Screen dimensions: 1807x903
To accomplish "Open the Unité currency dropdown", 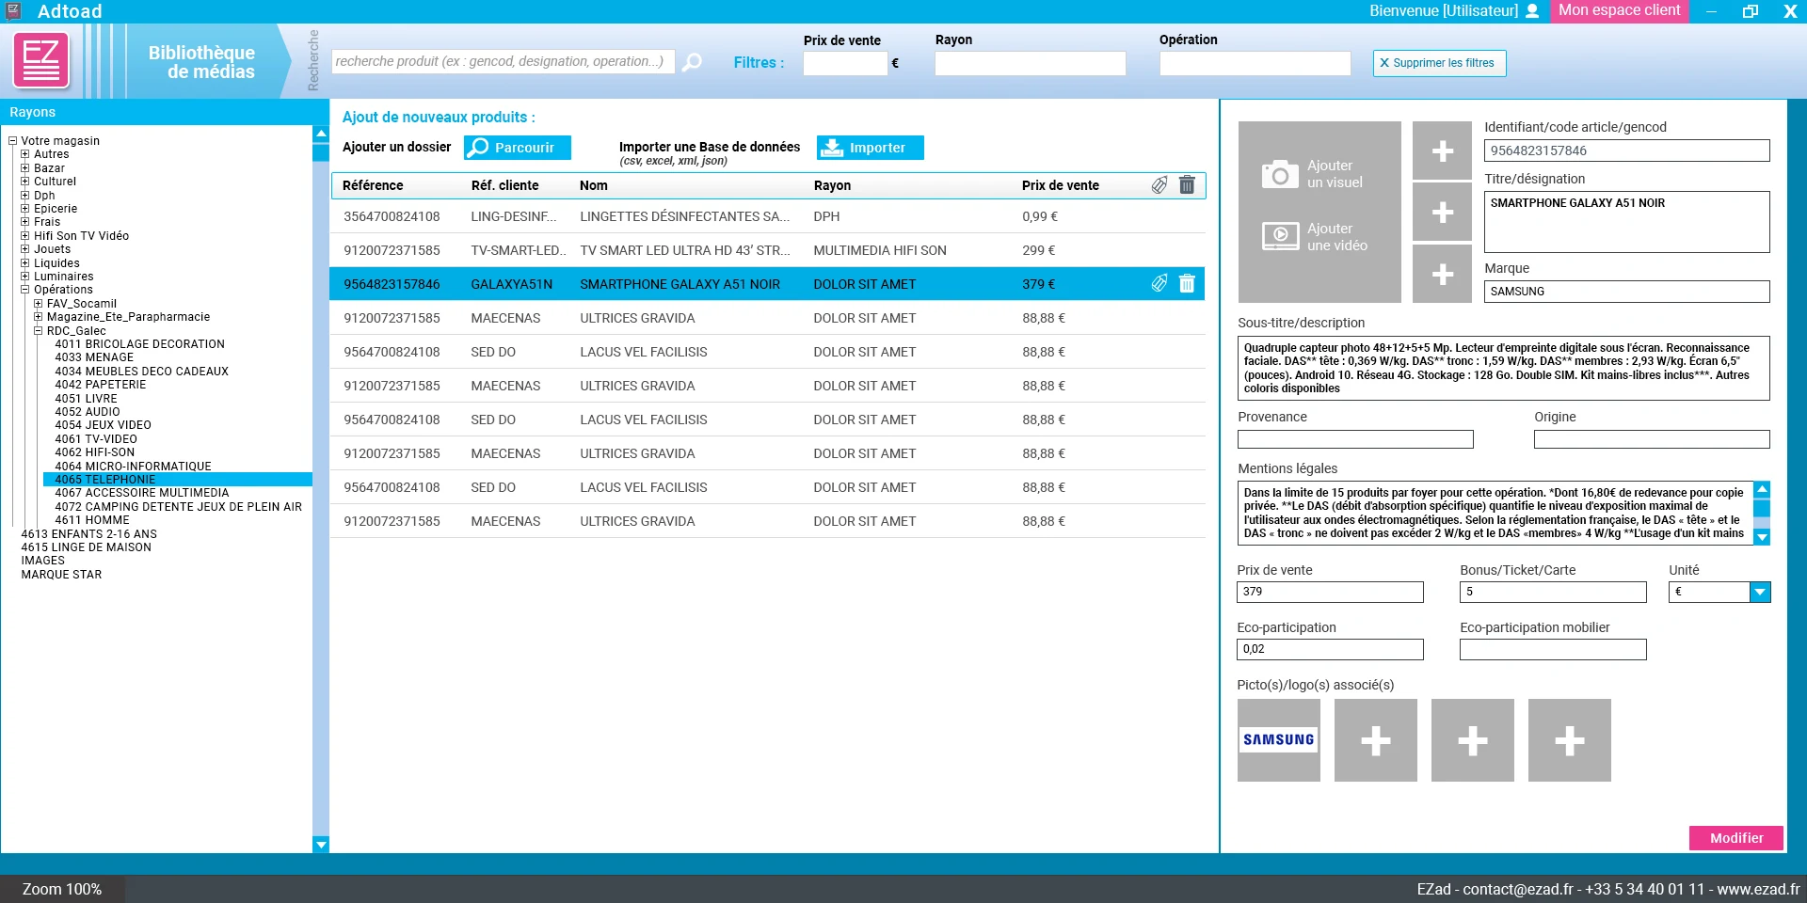I will pyautogui.click(x=1760, y=592).
